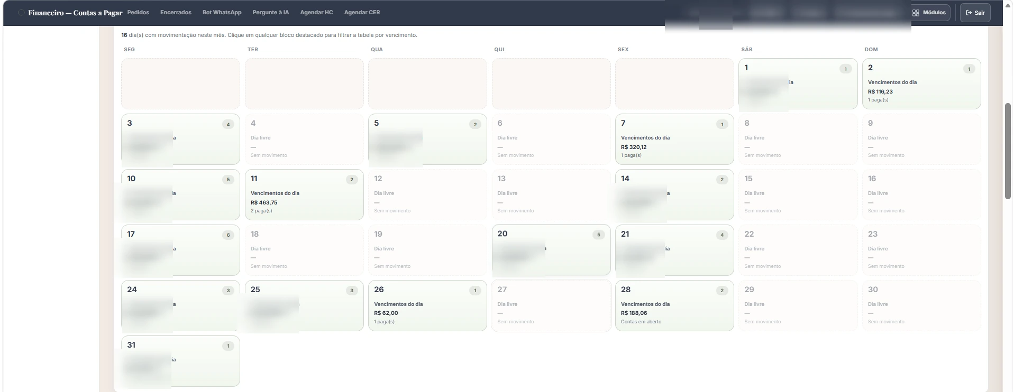Click the "Dia livre" label on day 12
The width and height of the screenshot is (1014, 392).
(x=384, y=193)
